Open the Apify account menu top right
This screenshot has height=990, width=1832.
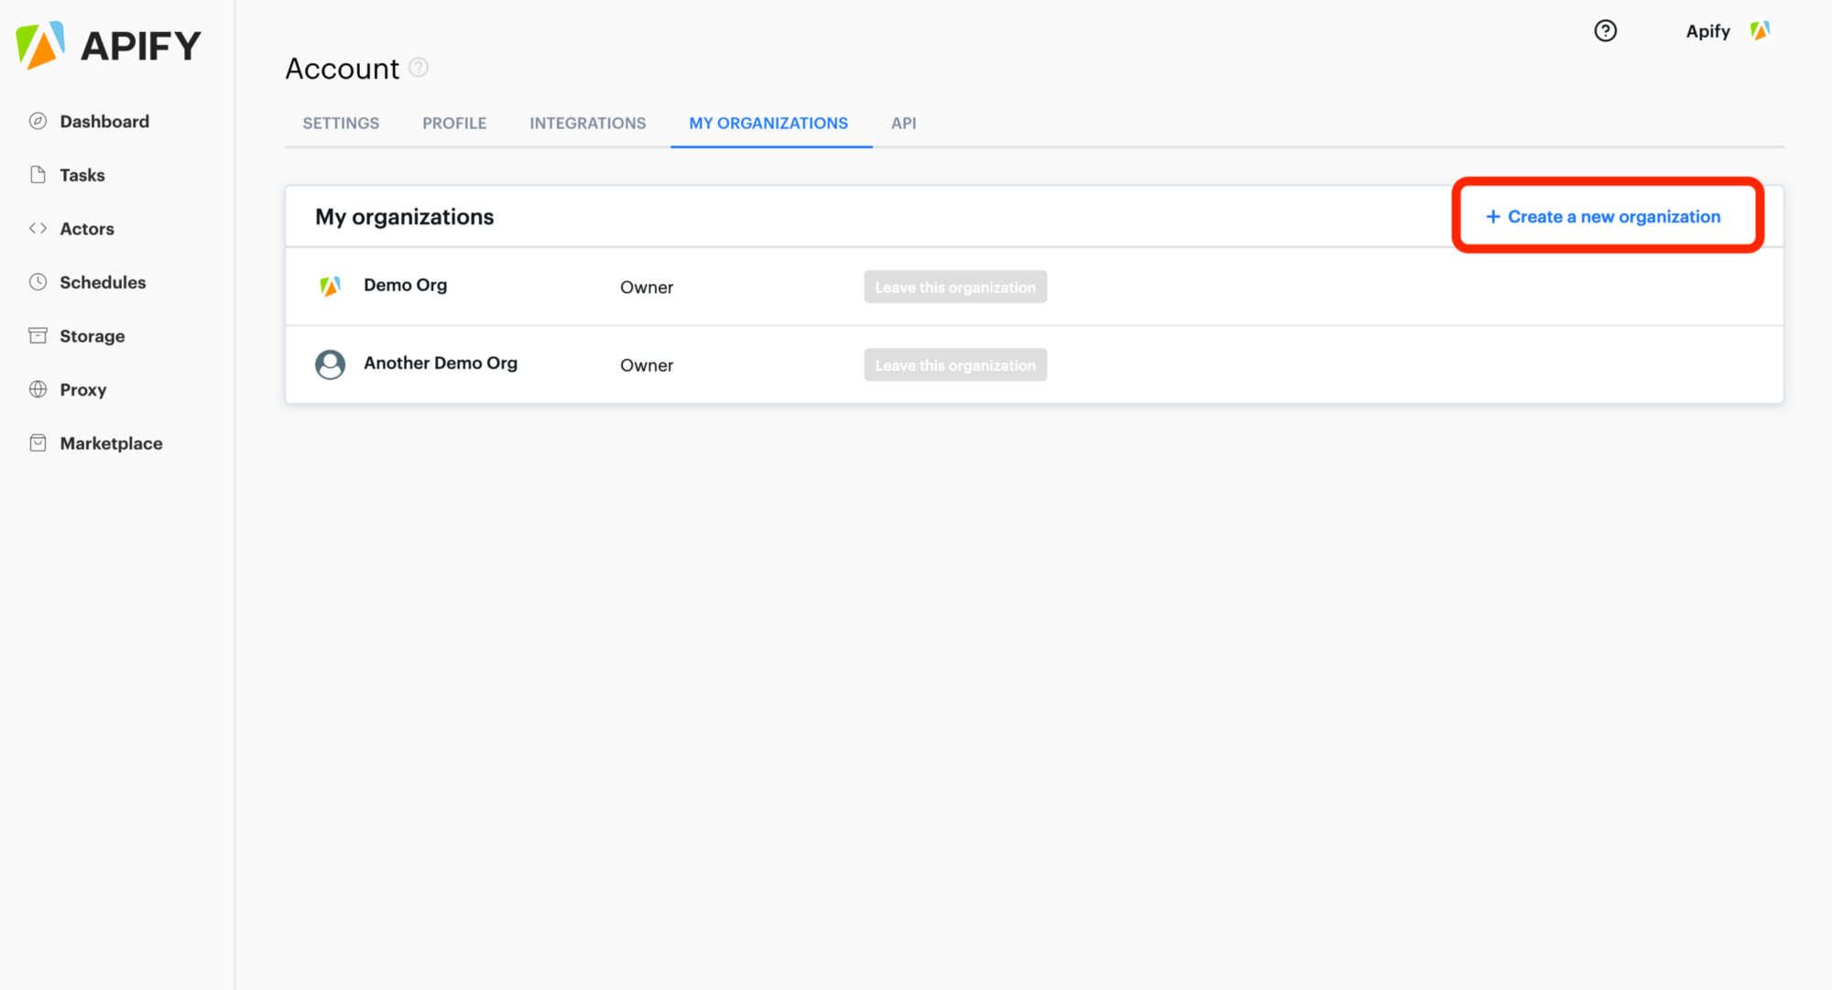pyautogui.click(x=1726, y=31)
